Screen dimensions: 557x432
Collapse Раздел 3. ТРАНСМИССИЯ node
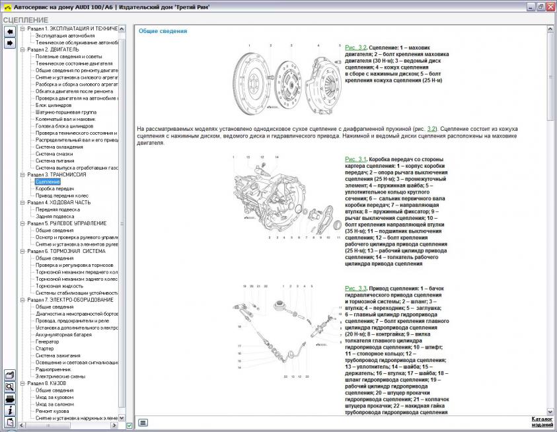point(22,175)
